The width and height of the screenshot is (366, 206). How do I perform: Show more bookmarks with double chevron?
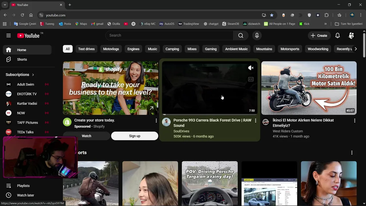[325, 24]
